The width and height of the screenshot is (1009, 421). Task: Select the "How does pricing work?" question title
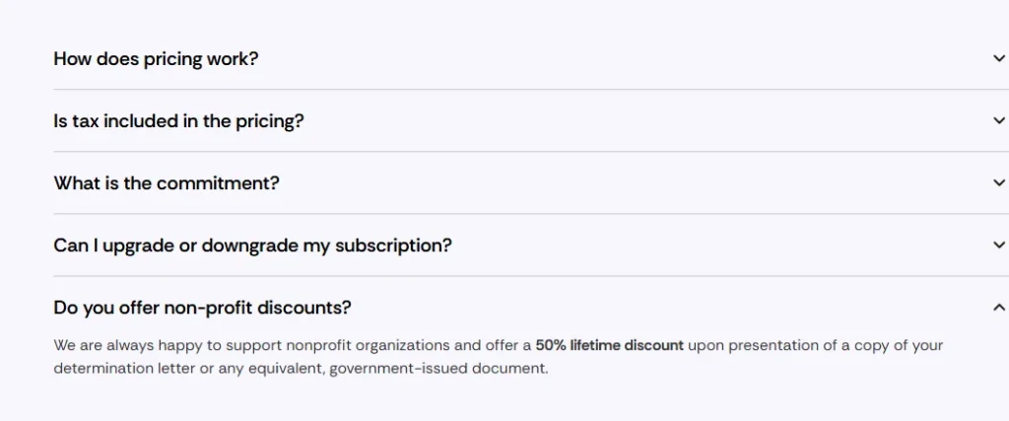(156, 59)
